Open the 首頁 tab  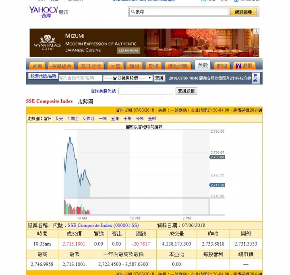pos(37,66)
